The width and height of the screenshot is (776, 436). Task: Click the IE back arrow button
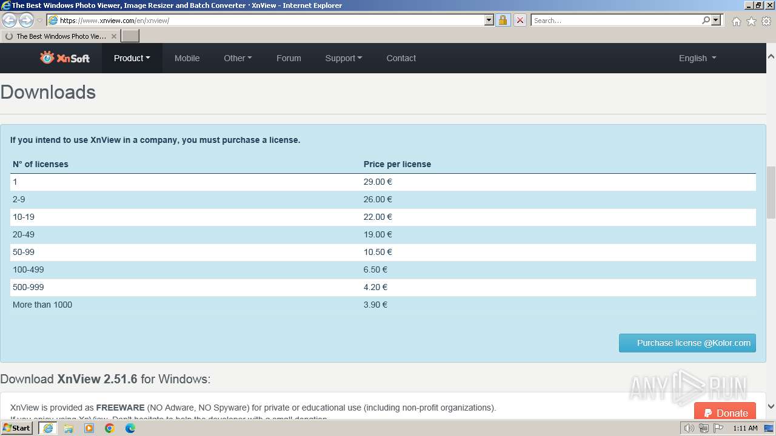click(x=10, y=21)
